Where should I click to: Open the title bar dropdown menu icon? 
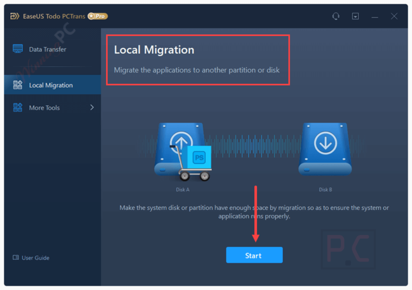tap(355, 16)
